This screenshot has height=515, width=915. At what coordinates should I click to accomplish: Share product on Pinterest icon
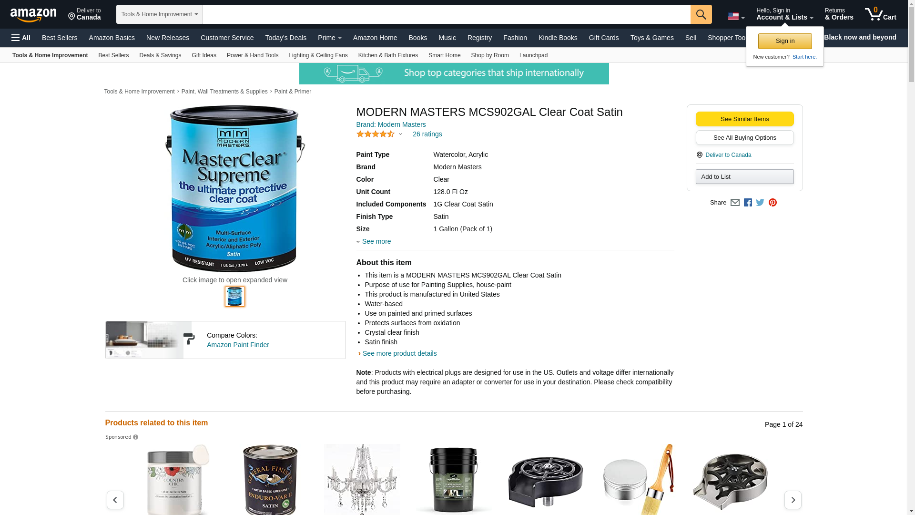click(x=773, y=203)
